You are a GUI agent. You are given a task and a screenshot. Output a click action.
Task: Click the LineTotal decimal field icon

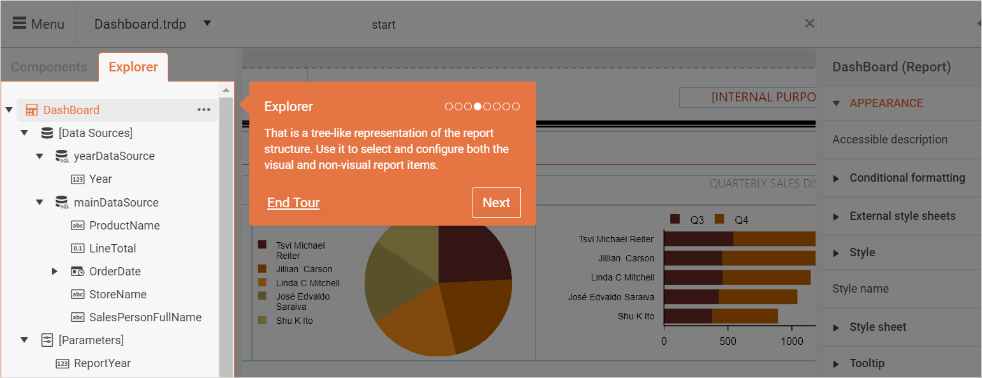click(78, 249)
